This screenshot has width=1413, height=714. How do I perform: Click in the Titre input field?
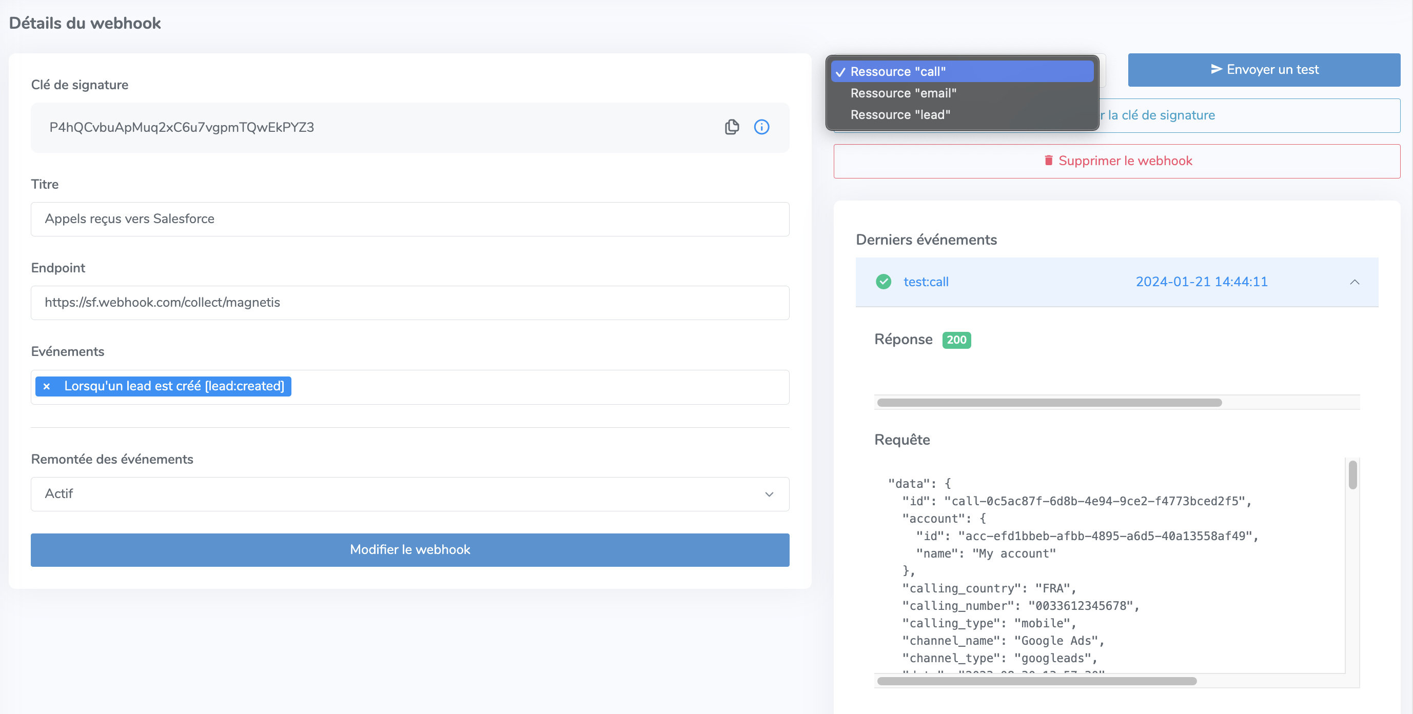point(410,220)
